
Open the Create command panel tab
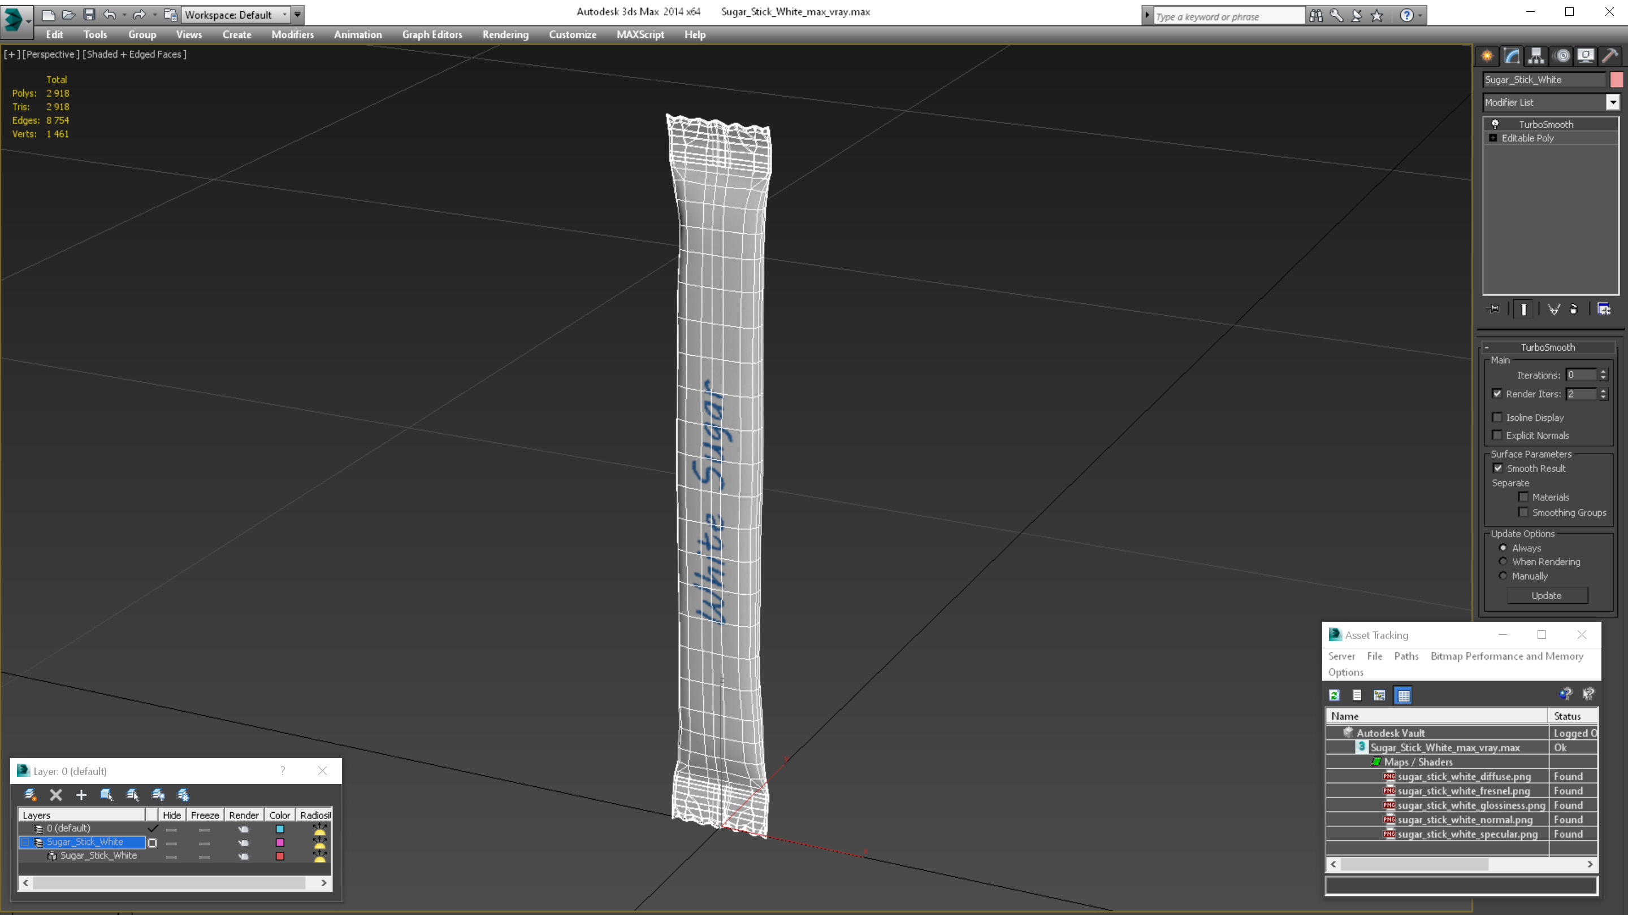click(x=1487, y=56)
